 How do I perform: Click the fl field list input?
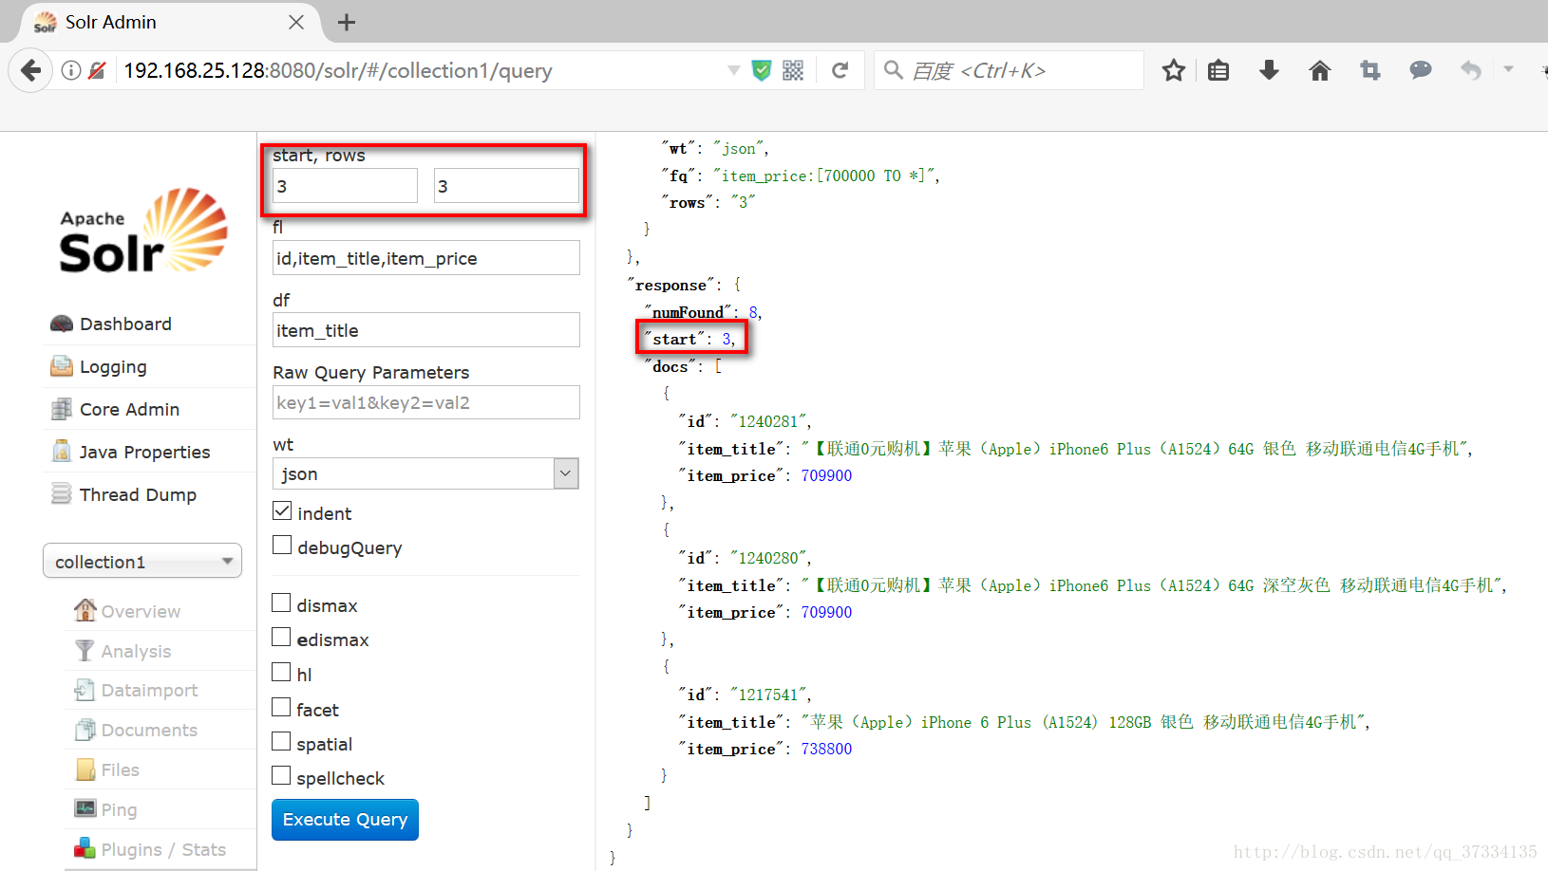[425, 258]
